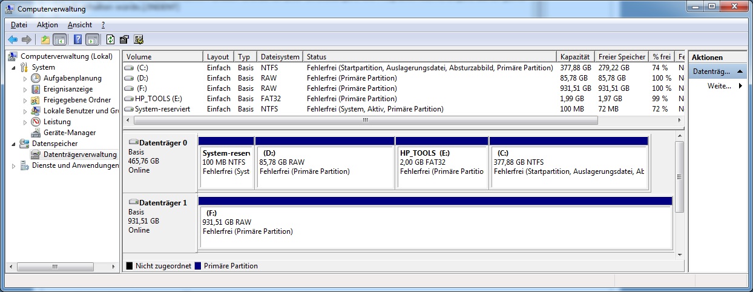
Task: Click the Datenspeicher storage icon
Action: coord(24,144)
